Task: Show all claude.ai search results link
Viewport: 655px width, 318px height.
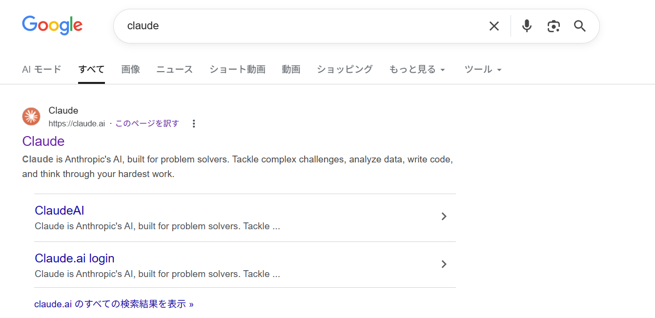Action: click(114, 304)
